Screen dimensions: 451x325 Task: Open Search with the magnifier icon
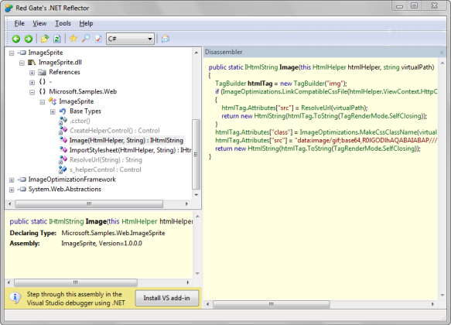click(x=86, y=38)
